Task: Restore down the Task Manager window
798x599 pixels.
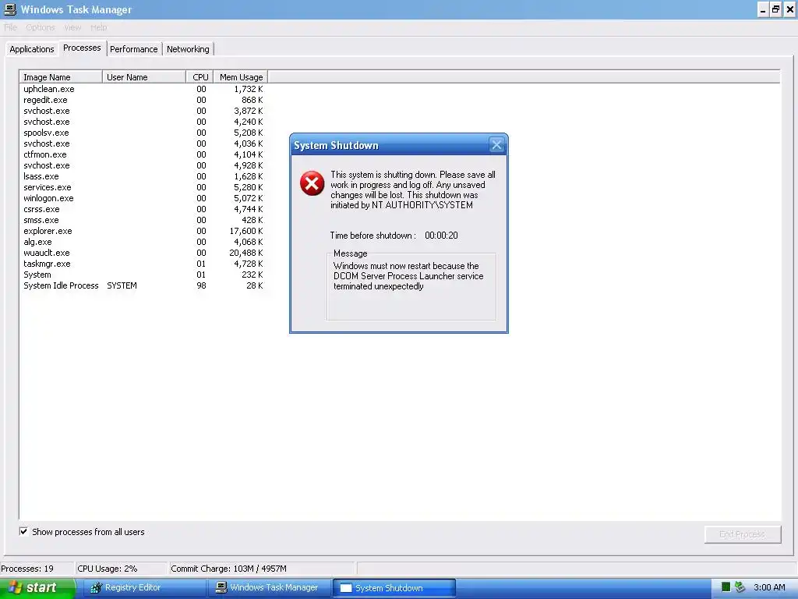Action: point(775,9)
